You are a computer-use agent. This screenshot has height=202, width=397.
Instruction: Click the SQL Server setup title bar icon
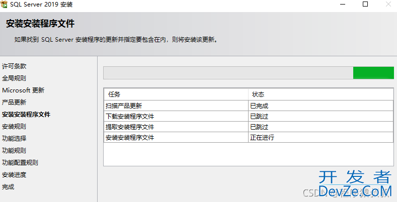coord(4,5)
